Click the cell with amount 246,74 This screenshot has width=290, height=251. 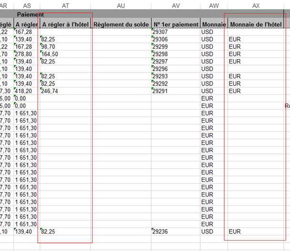click(x=65, y=91)
